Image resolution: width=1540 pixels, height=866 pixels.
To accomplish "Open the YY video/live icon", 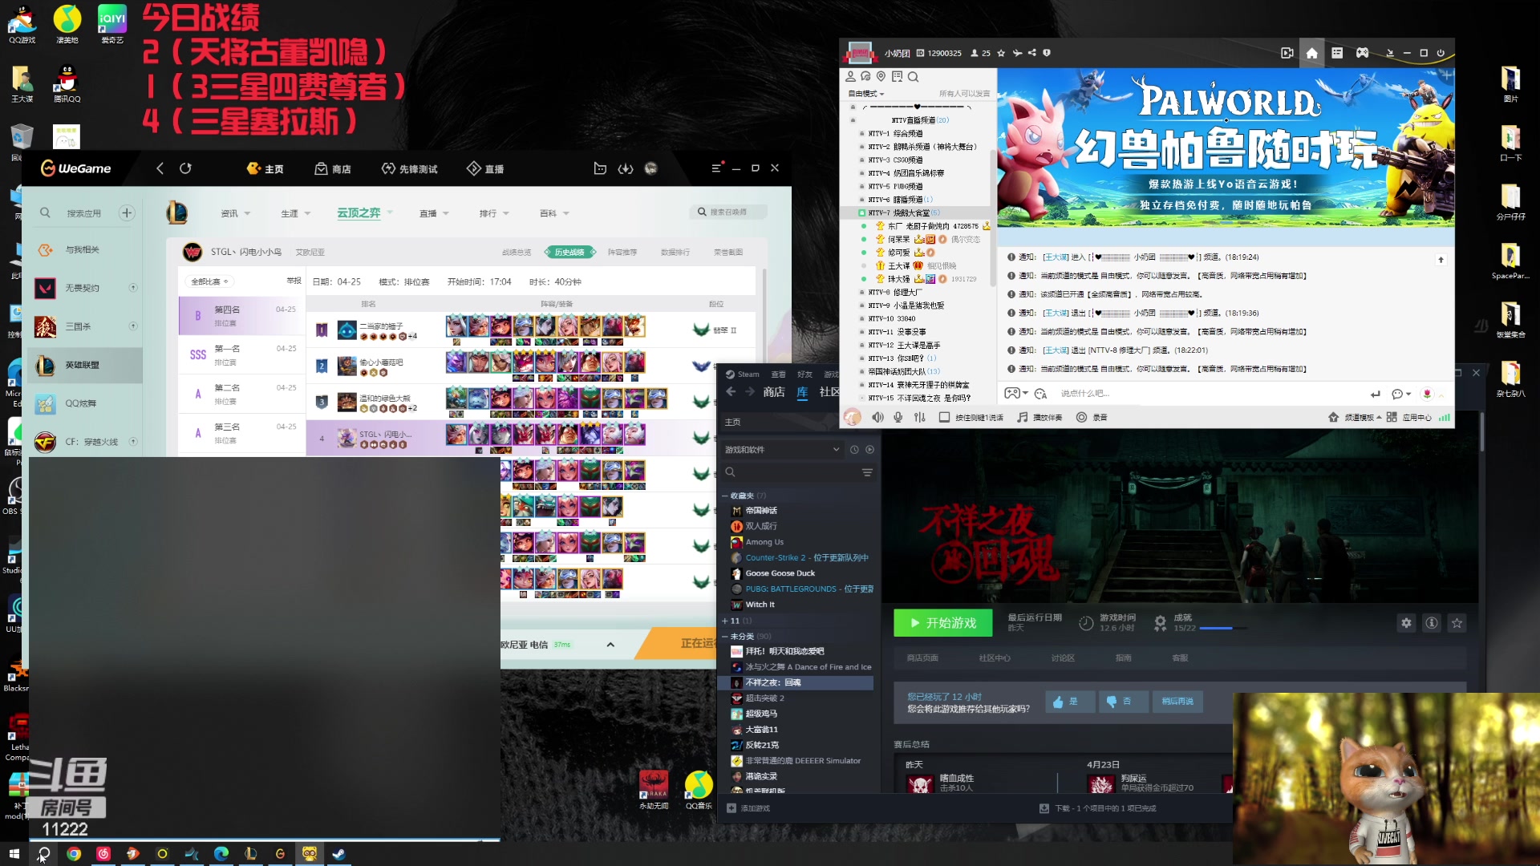I will [x=1287, y=53].
